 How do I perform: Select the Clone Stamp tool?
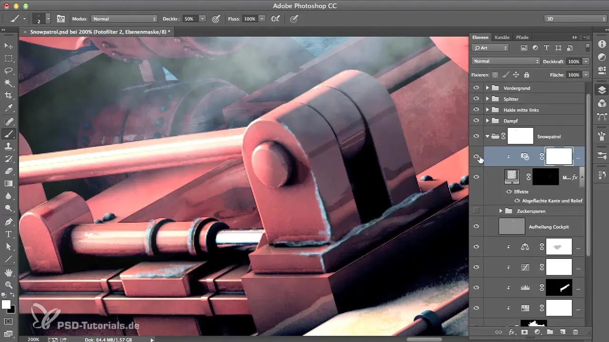click(8, 146)
